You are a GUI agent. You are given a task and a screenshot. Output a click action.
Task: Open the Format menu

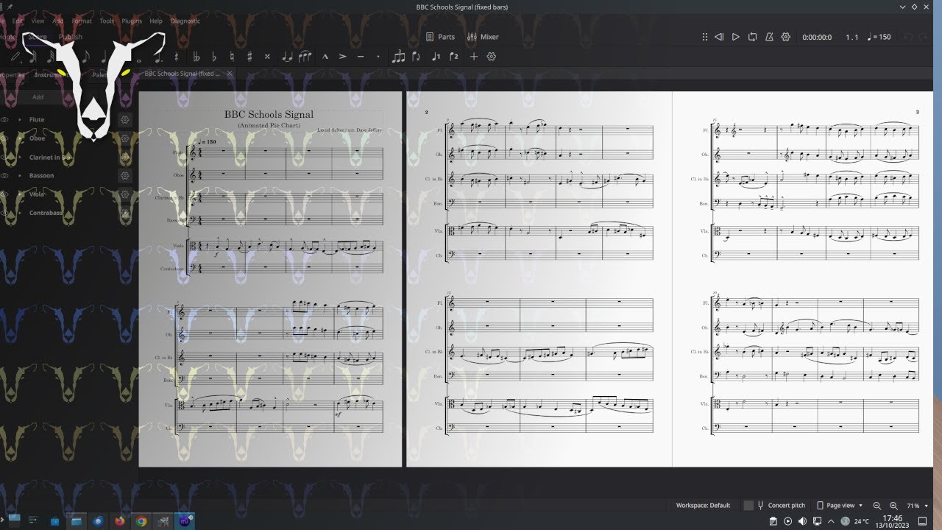pyautogui.click(x=82, y=21)
